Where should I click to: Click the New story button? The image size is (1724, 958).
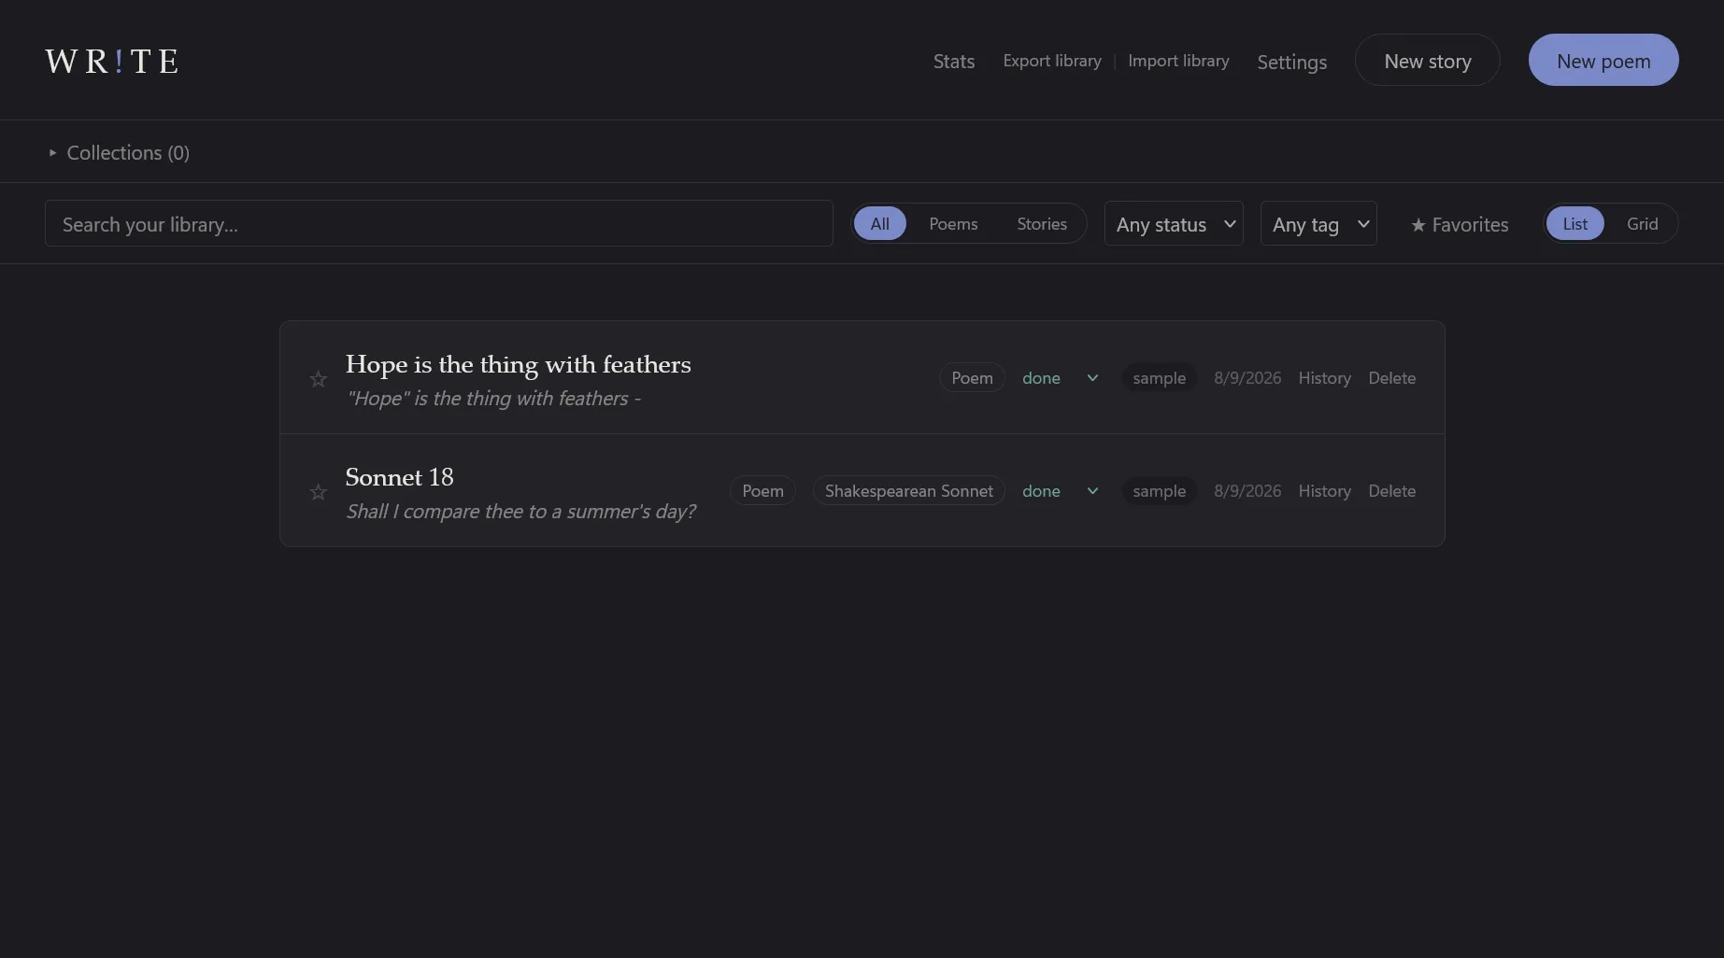(1427, 61)
